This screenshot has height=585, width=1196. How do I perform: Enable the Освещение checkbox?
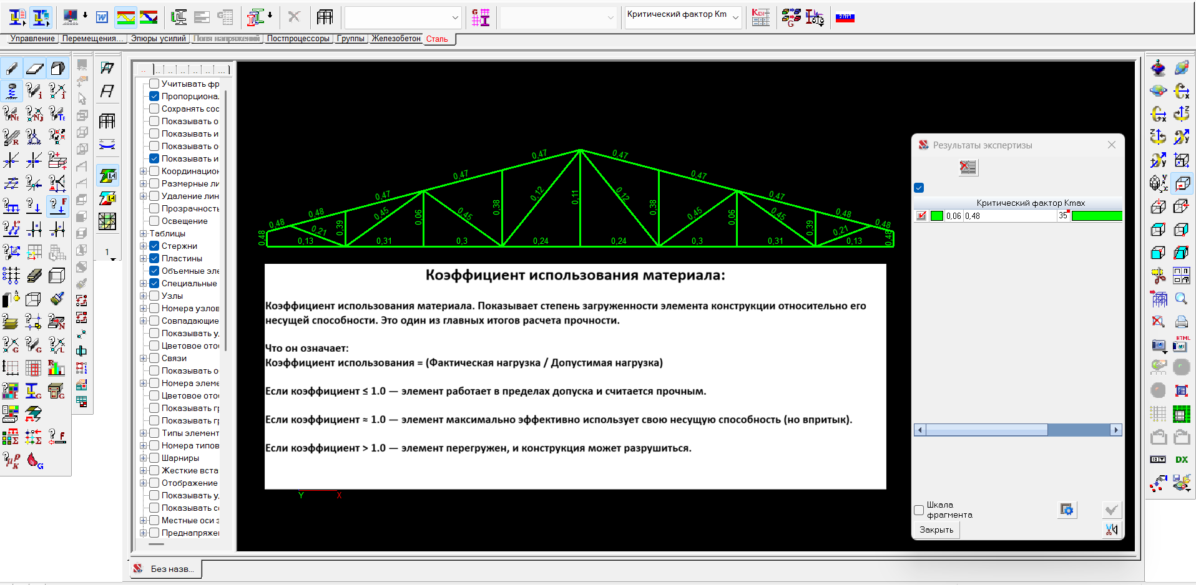[154, 221]
